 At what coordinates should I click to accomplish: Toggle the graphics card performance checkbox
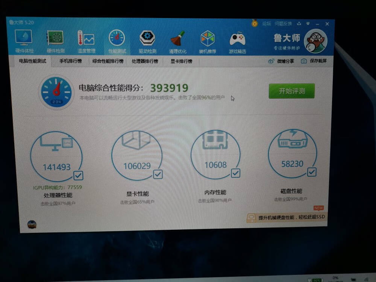click(x=158, y=174)
